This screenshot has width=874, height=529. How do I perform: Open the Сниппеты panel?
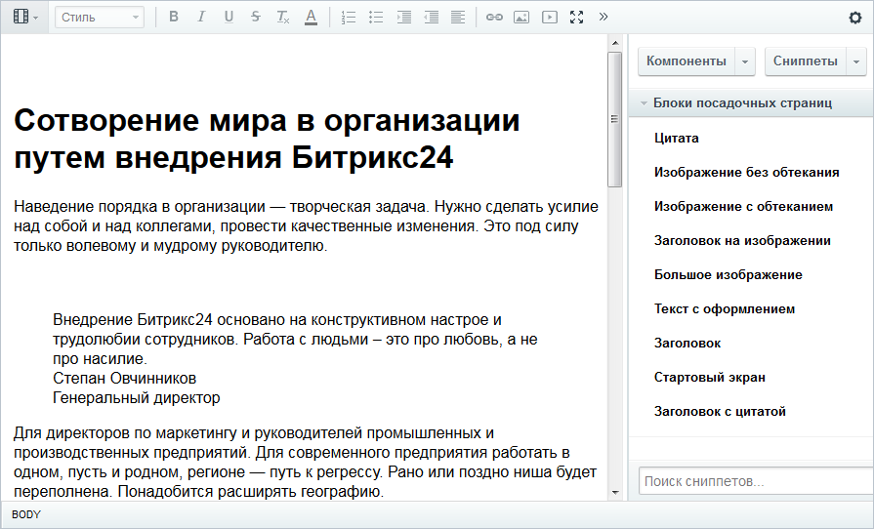pos(806,61)
